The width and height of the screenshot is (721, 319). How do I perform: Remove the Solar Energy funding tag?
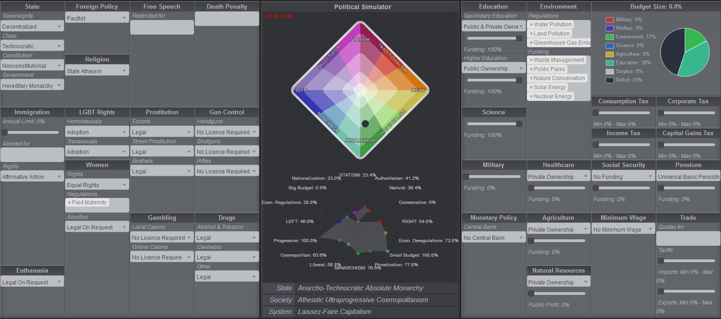pos(531,87)
